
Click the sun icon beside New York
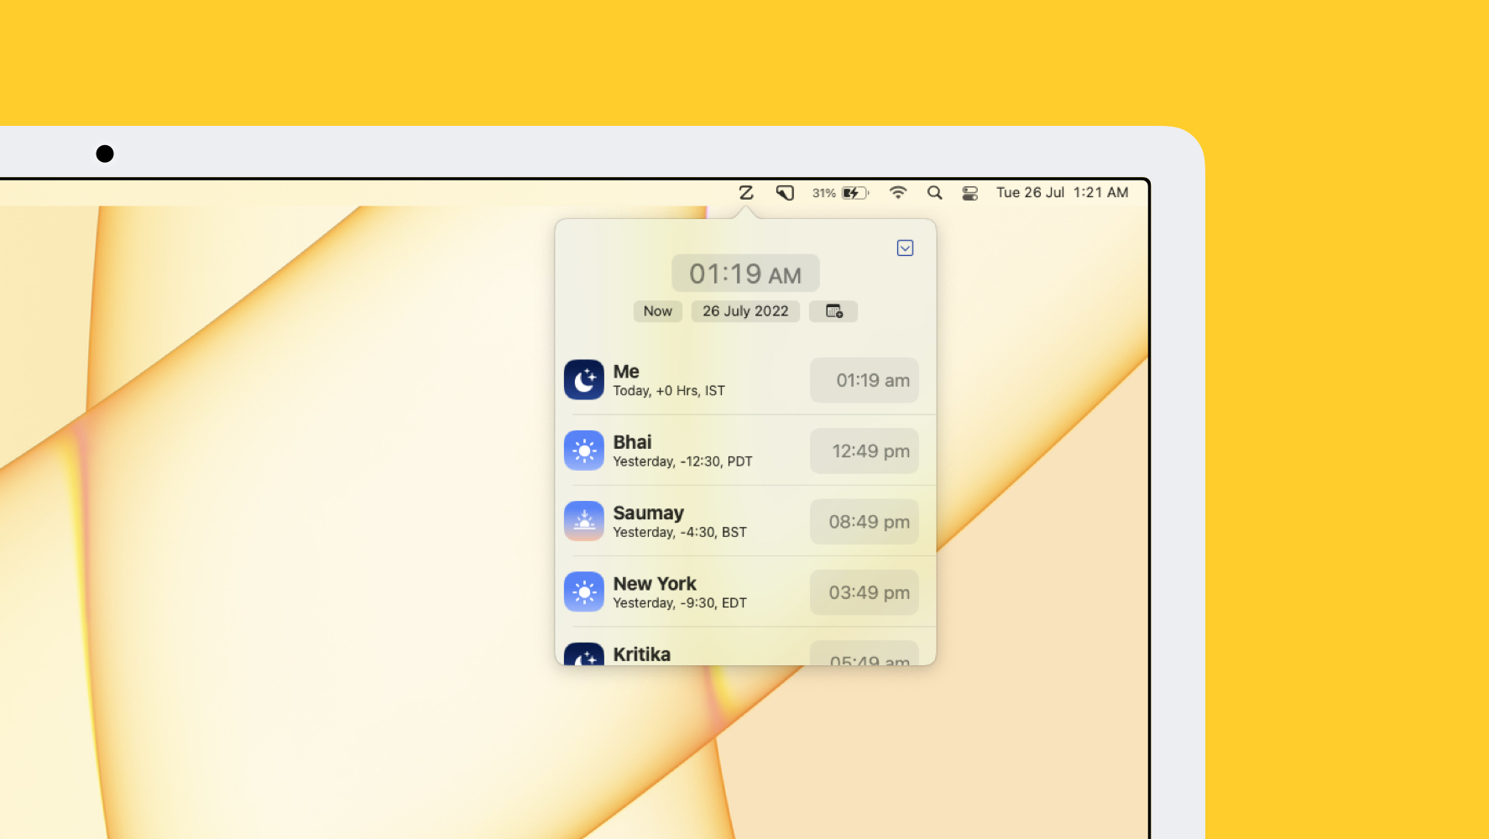[x=584, y=592]
